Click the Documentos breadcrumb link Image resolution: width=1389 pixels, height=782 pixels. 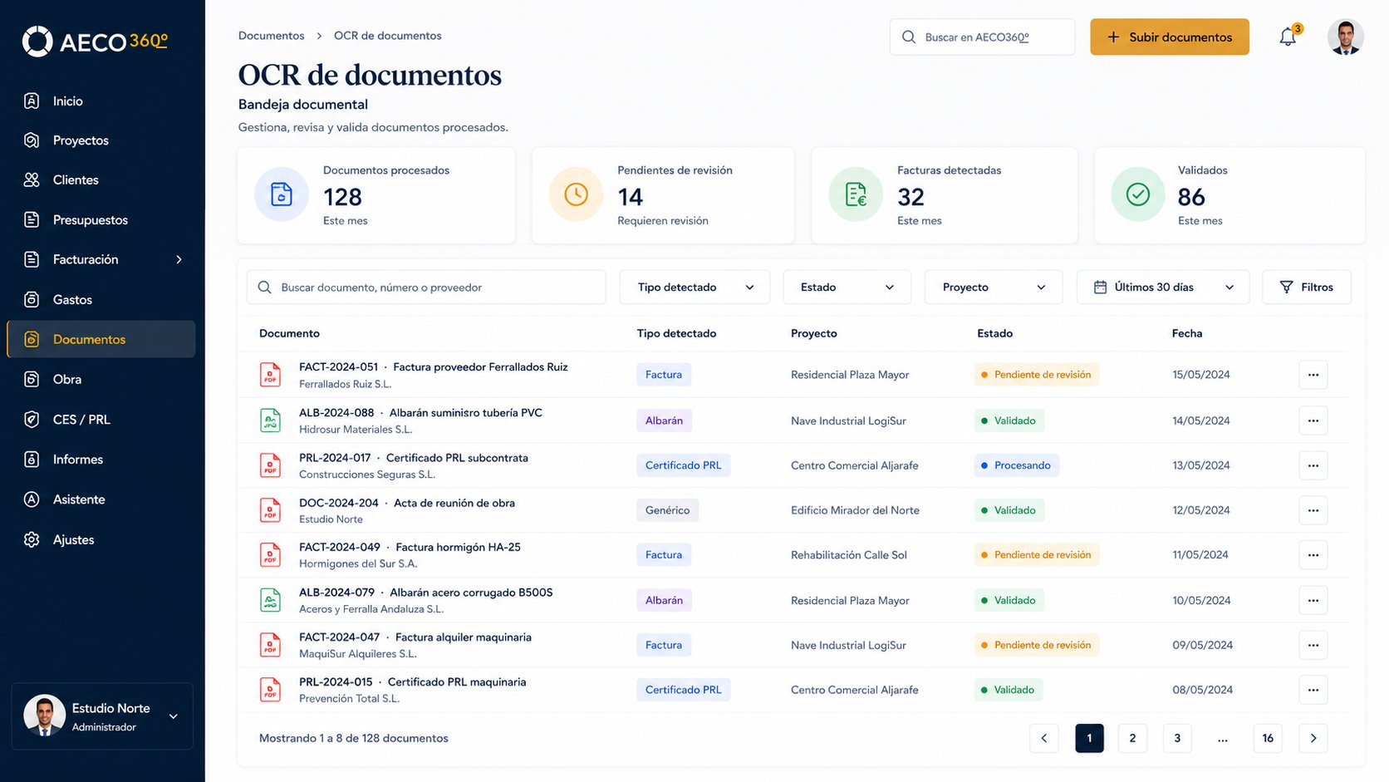272,36
